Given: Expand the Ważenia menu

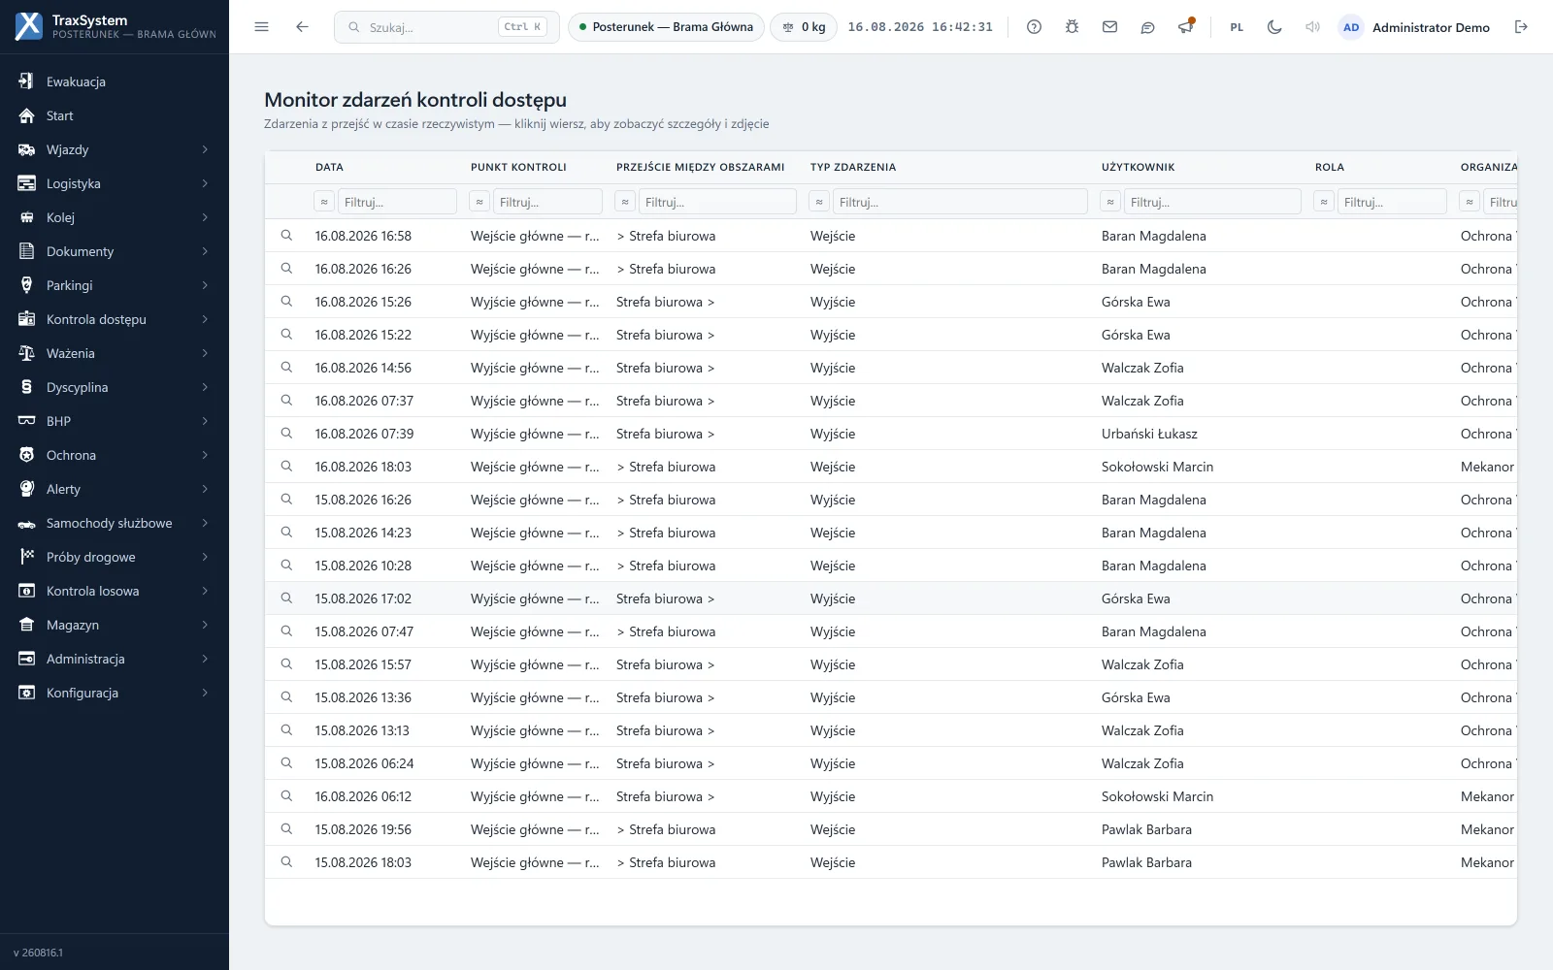Looking at the screenshot, I should (x=115, y=353).
